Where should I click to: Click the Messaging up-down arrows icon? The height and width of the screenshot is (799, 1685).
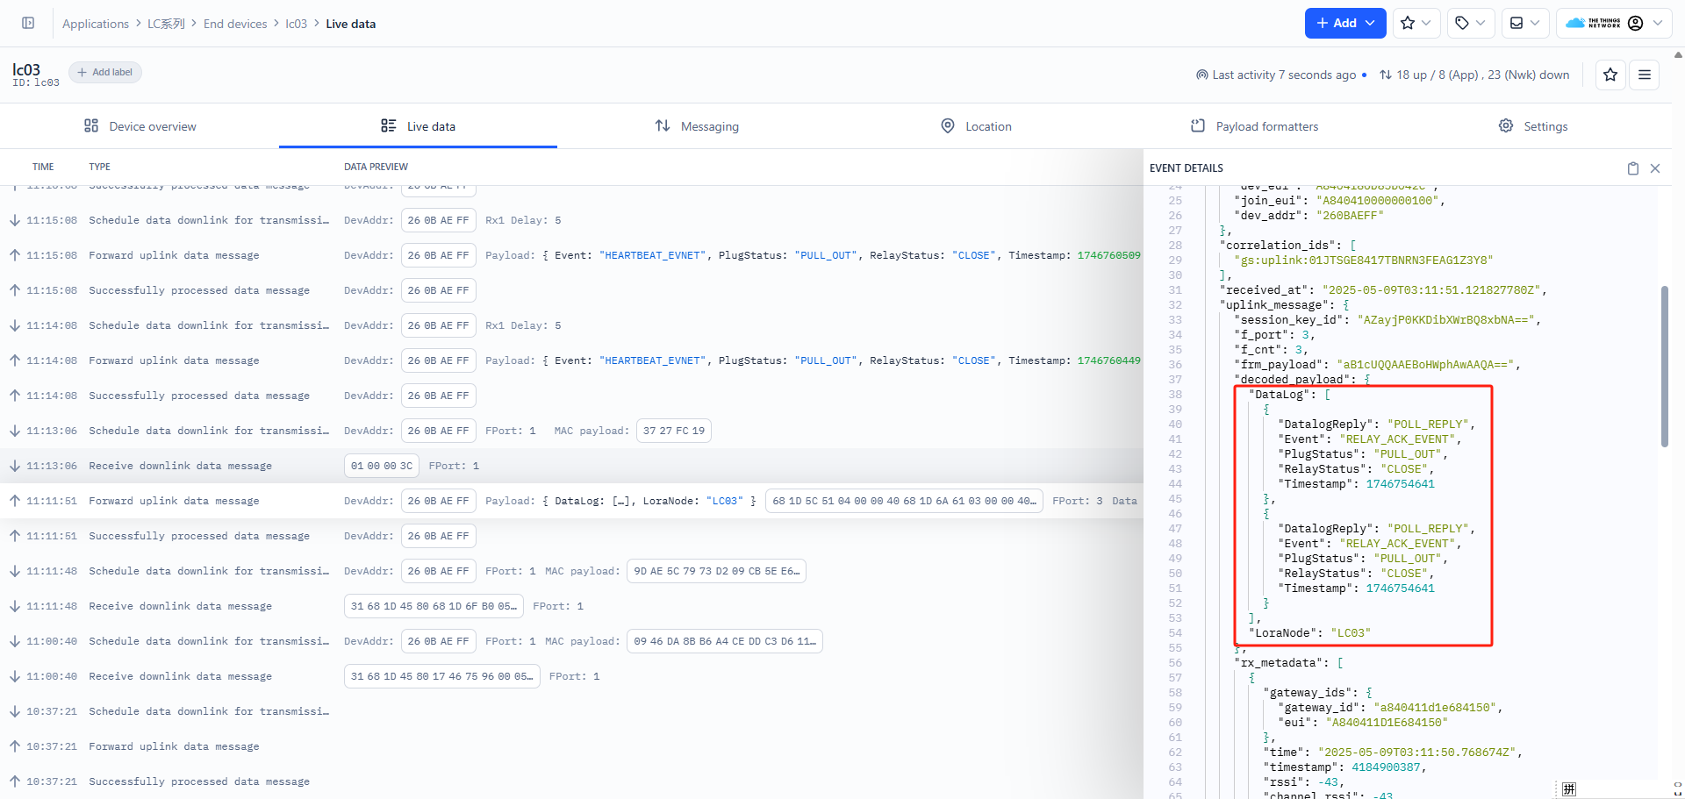pyautogui.click(x=663, y=125)
